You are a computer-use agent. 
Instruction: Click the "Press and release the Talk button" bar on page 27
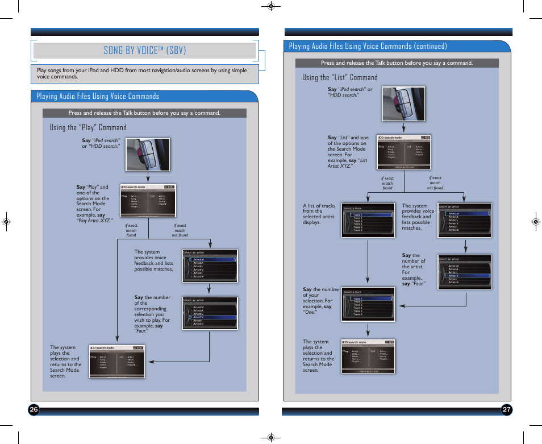tap(397, 63)
